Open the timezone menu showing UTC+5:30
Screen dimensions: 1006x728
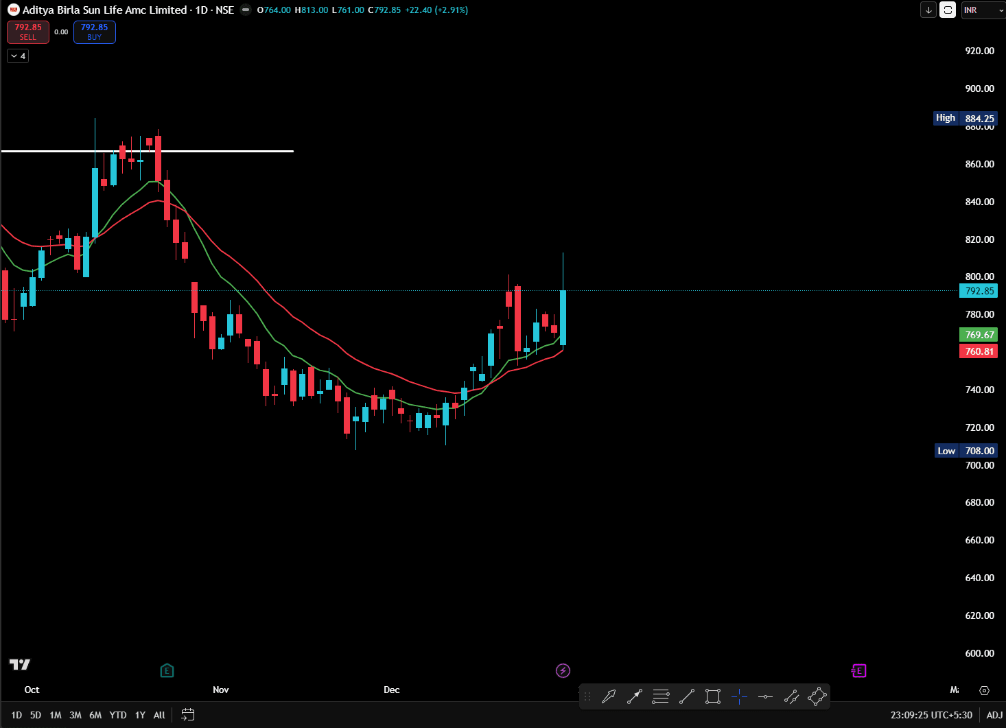pyautogui.click(x=931, y=715)
